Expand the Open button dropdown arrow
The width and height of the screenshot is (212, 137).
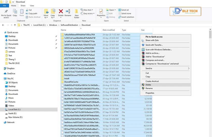(x=115, y=10)
